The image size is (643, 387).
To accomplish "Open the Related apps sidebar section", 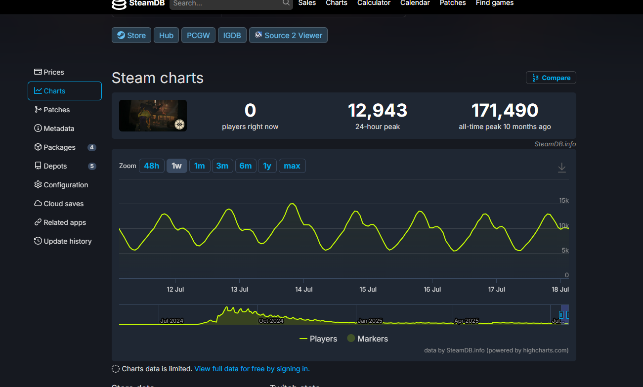I will [x=65, y=222].
